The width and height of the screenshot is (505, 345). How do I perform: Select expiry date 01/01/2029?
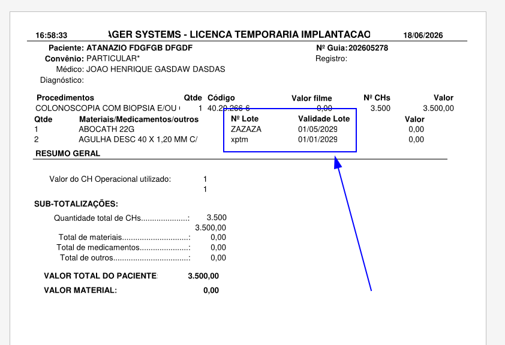[317, 139]
